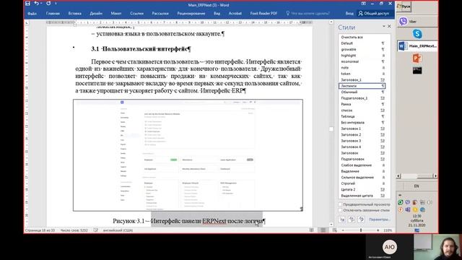Open the Параметры… styles options link

(x=380, y=220)
